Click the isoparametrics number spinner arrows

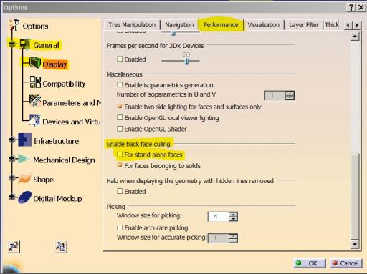click(x=290, y=95)
